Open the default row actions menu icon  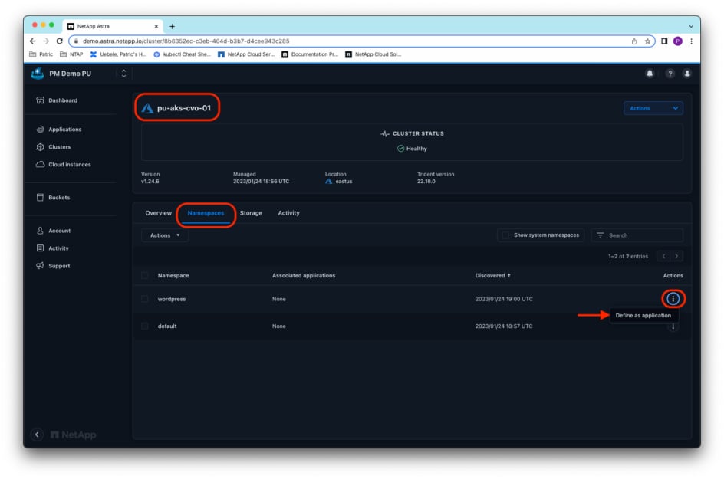[673, 326]
